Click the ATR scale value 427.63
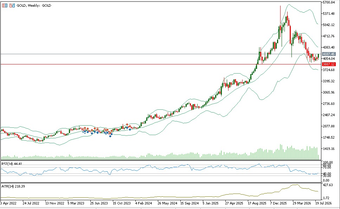Viewport: 340px width, 209px height. (328, 185)
